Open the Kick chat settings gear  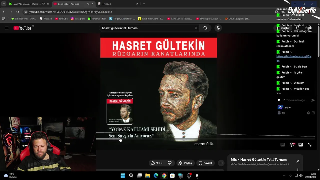308,113
